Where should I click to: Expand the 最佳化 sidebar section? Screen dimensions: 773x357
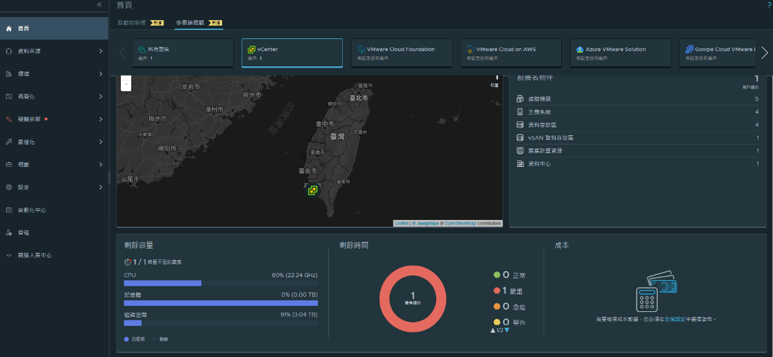[x=101, y=142]
